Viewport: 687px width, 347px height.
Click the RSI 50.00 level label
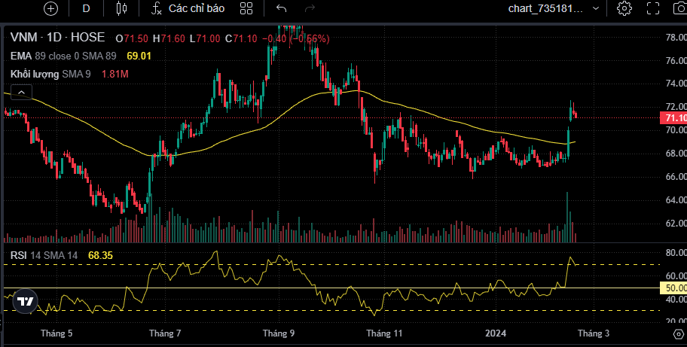673,288
